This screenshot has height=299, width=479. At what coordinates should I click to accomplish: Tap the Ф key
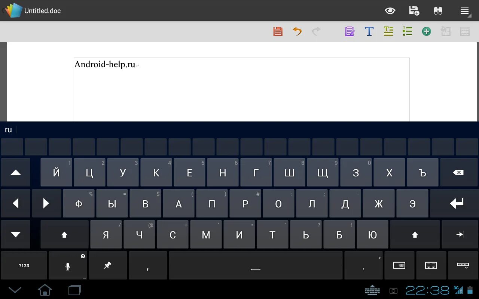tap(79, 203)
